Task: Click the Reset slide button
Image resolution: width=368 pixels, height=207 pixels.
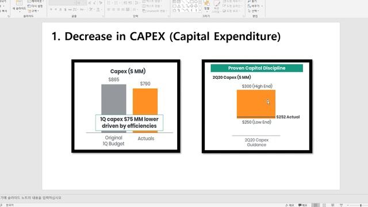Action: pyautogui.click(x=35, y=6)
